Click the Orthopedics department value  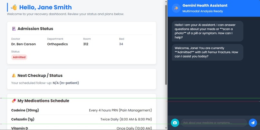tap(57, 44)
